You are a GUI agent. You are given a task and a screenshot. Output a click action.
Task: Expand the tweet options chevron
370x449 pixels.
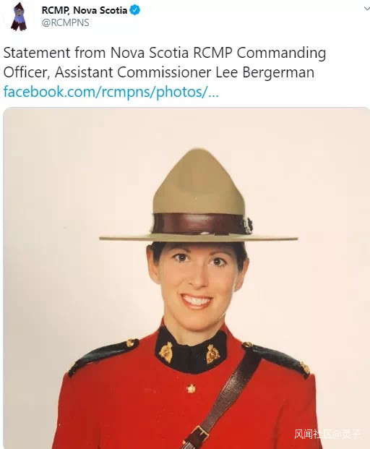366,9
